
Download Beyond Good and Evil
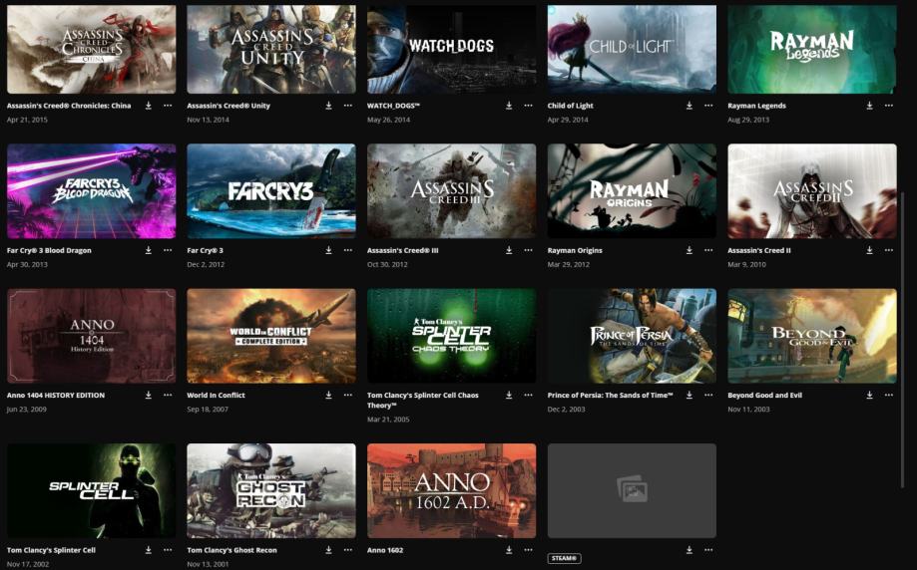point(870,395)
